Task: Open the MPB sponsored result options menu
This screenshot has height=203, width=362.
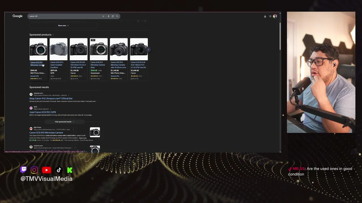Action: tap(51, 109)
